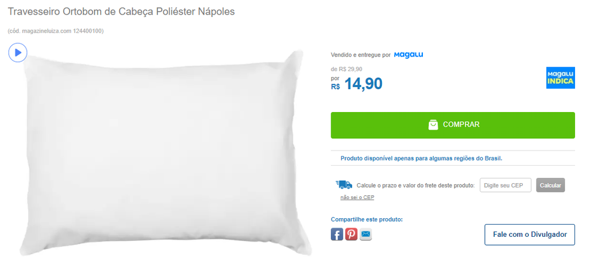Focus the Digite seu CEP field
Image resolution: width=599 pixels, height=266 pixels.
coord(505,185)
